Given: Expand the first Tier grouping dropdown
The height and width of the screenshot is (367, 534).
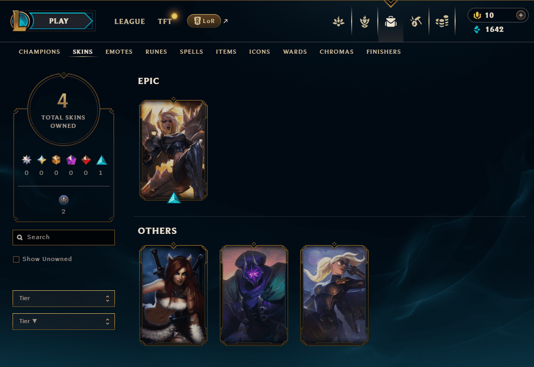Looking at the screenshot, I should coord(64,298).
